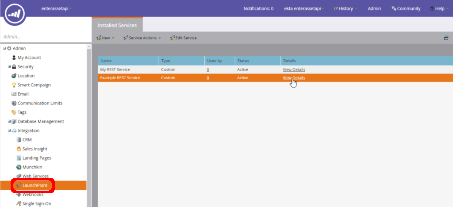Expand the Database Management node

pyautogui.click(x=9, y=121)
